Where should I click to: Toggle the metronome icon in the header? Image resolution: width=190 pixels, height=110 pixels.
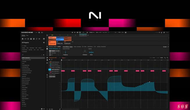point(87,32)
